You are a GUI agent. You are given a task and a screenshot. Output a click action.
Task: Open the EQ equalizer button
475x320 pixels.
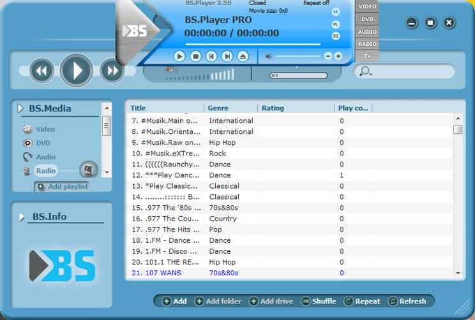(336, 36)
